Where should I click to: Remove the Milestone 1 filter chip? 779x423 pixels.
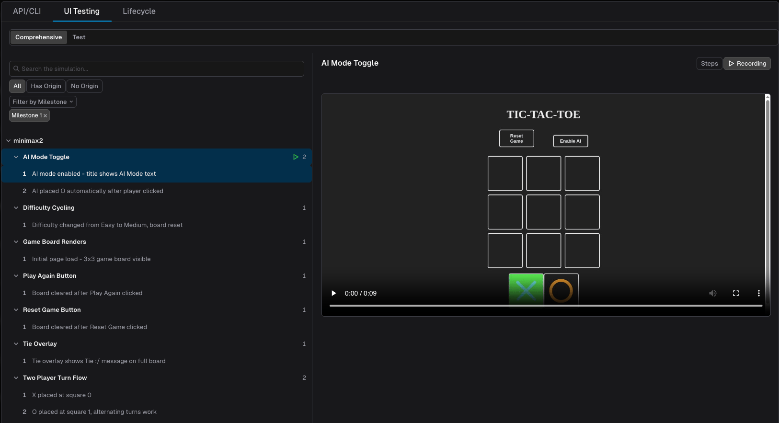click(x=45, y=116)
